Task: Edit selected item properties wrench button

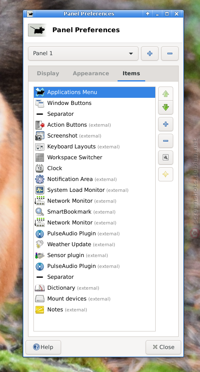Action: pyautogui.click(x=166, y=157)
